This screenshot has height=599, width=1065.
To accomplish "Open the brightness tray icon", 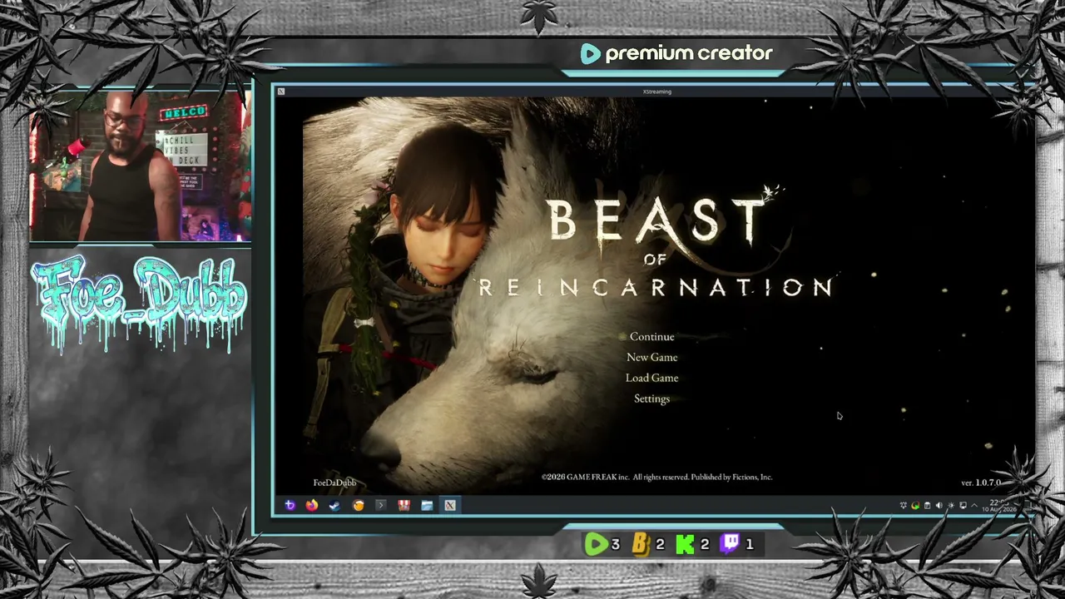I will tap(951, 505).
